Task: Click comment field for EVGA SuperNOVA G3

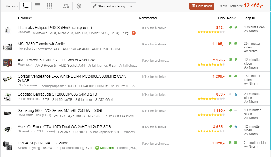Action: point(156,144)
